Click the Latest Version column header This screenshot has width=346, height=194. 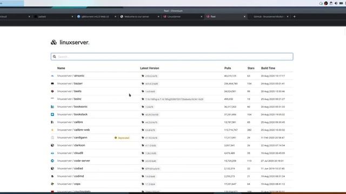(x=150, y=68)
